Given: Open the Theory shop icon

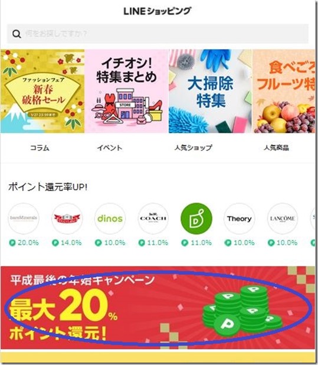Looking at the screenshot, I should pos(240,219).
